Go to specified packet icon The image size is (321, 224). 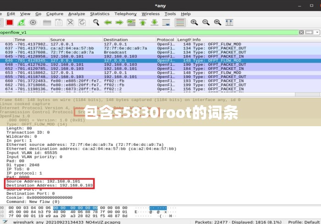[131, 22]
